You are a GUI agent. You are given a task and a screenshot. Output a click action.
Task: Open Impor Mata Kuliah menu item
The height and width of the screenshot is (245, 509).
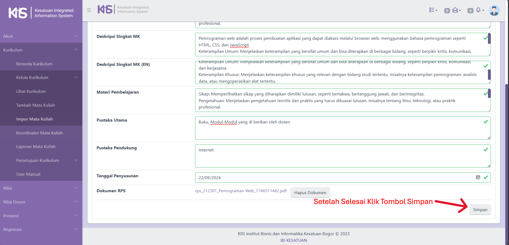point(34,119)
